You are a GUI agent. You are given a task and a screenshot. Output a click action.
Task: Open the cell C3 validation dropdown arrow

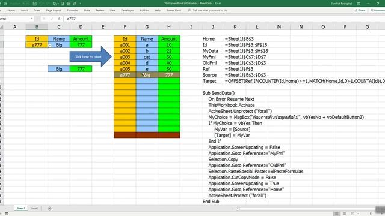point(49,46)
